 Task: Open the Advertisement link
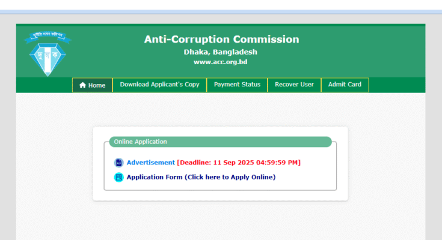point(151,163)
